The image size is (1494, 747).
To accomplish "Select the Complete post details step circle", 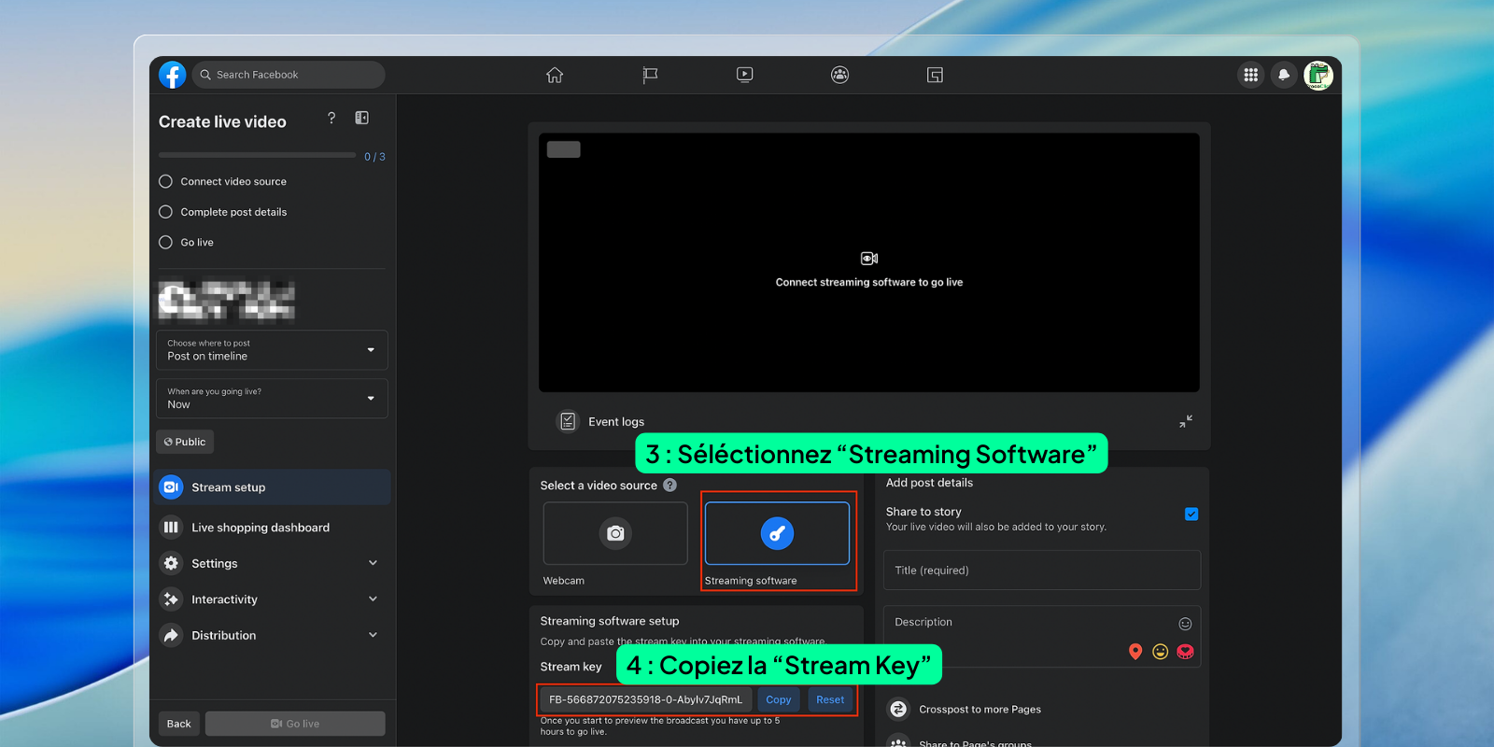I will pos(165,212).
